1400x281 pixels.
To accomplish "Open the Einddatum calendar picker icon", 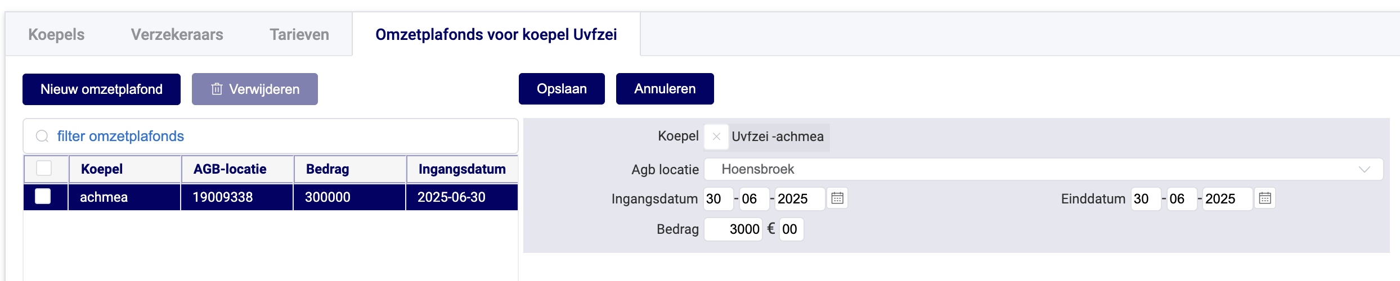I will [1265, 198].
